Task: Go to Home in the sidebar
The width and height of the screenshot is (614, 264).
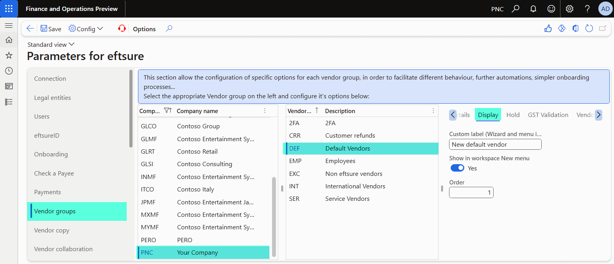Action: (x=9, y=40)
